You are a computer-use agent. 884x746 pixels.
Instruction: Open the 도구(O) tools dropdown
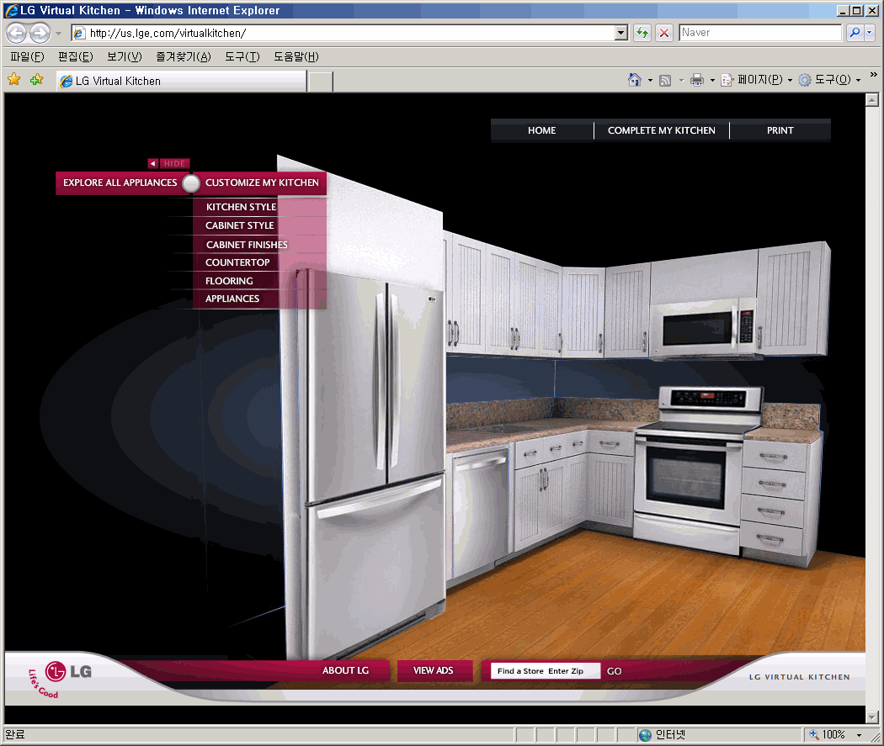[830, 80]
